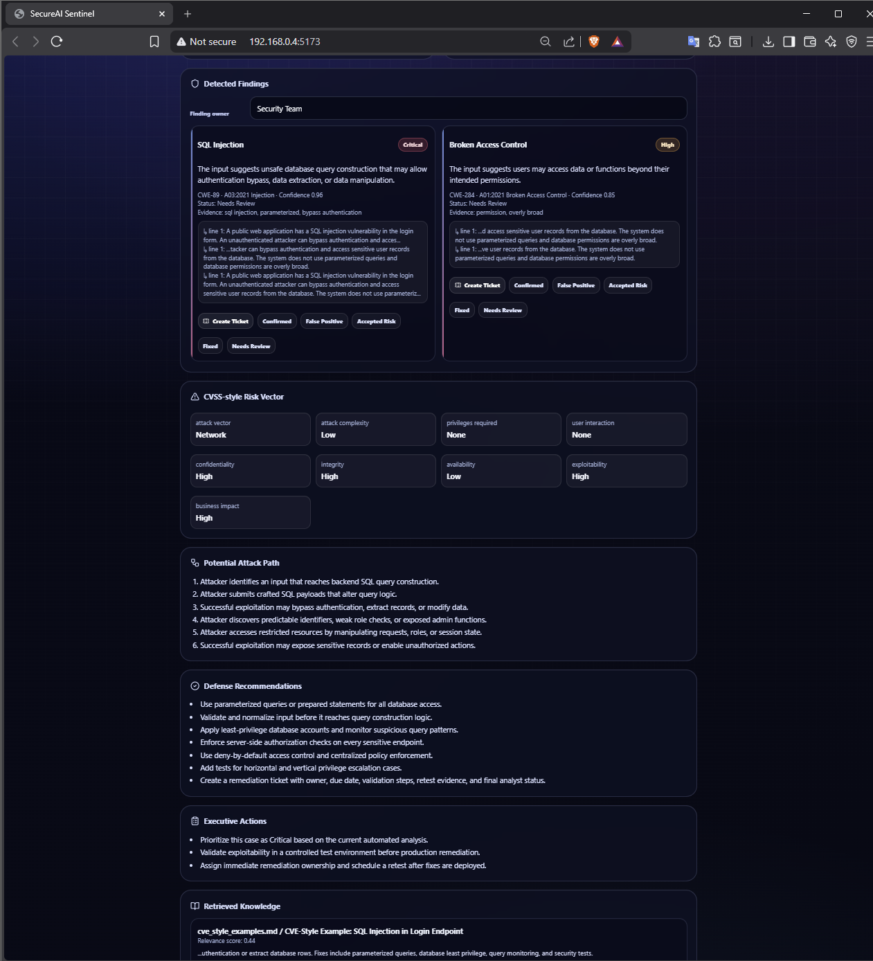Click the address bar URL 192.168.0.4:5173
873x961 pixels.
click(285, 42)
